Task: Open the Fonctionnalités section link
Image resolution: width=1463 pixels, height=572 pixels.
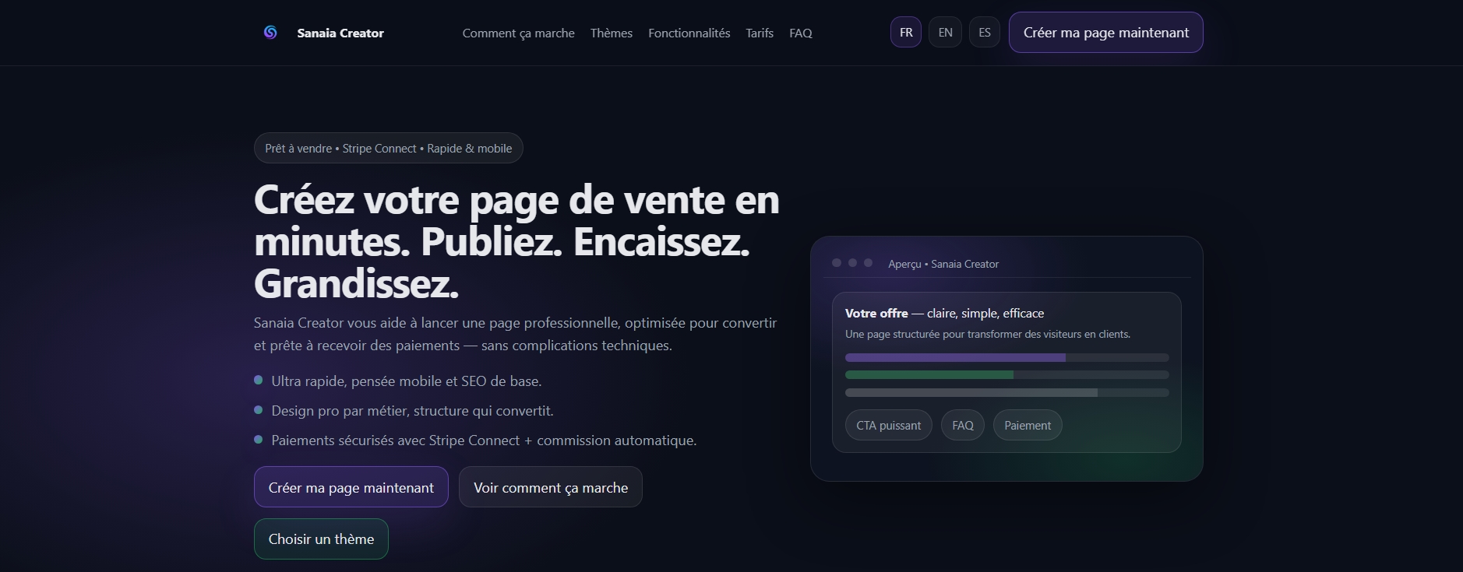Action: [x=689, y=33]
